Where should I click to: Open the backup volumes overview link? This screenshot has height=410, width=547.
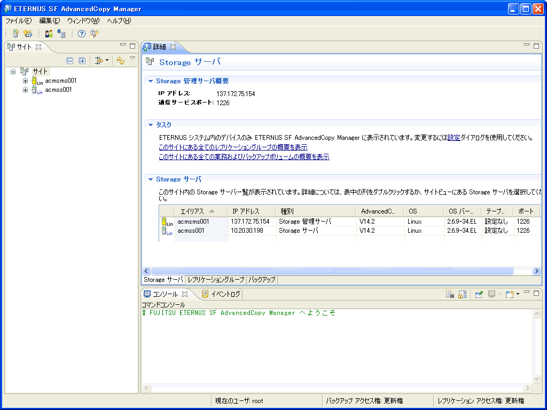coord(244,157)
